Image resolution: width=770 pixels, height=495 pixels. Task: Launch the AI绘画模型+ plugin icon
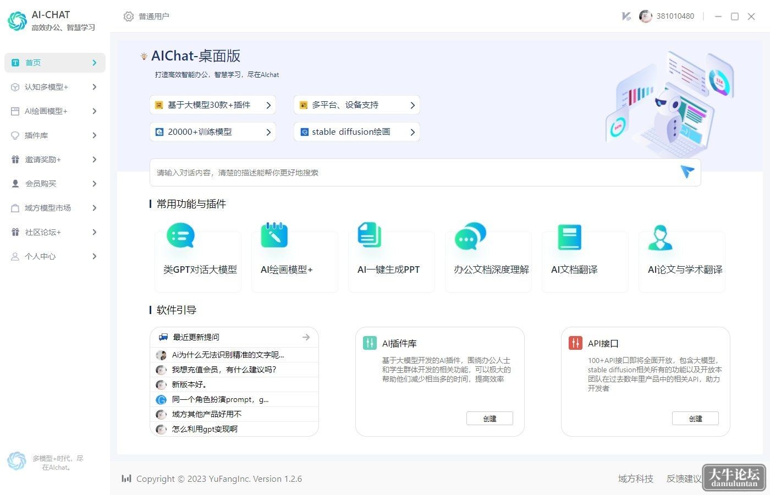[274, 235]
